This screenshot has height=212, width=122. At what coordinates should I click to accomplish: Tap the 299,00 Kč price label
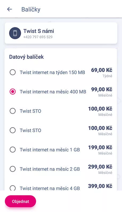pos(100,167)
